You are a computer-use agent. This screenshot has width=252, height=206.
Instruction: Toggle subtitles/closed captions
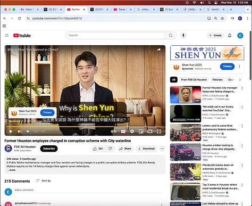pyautogui.click(x=123, y=131)
